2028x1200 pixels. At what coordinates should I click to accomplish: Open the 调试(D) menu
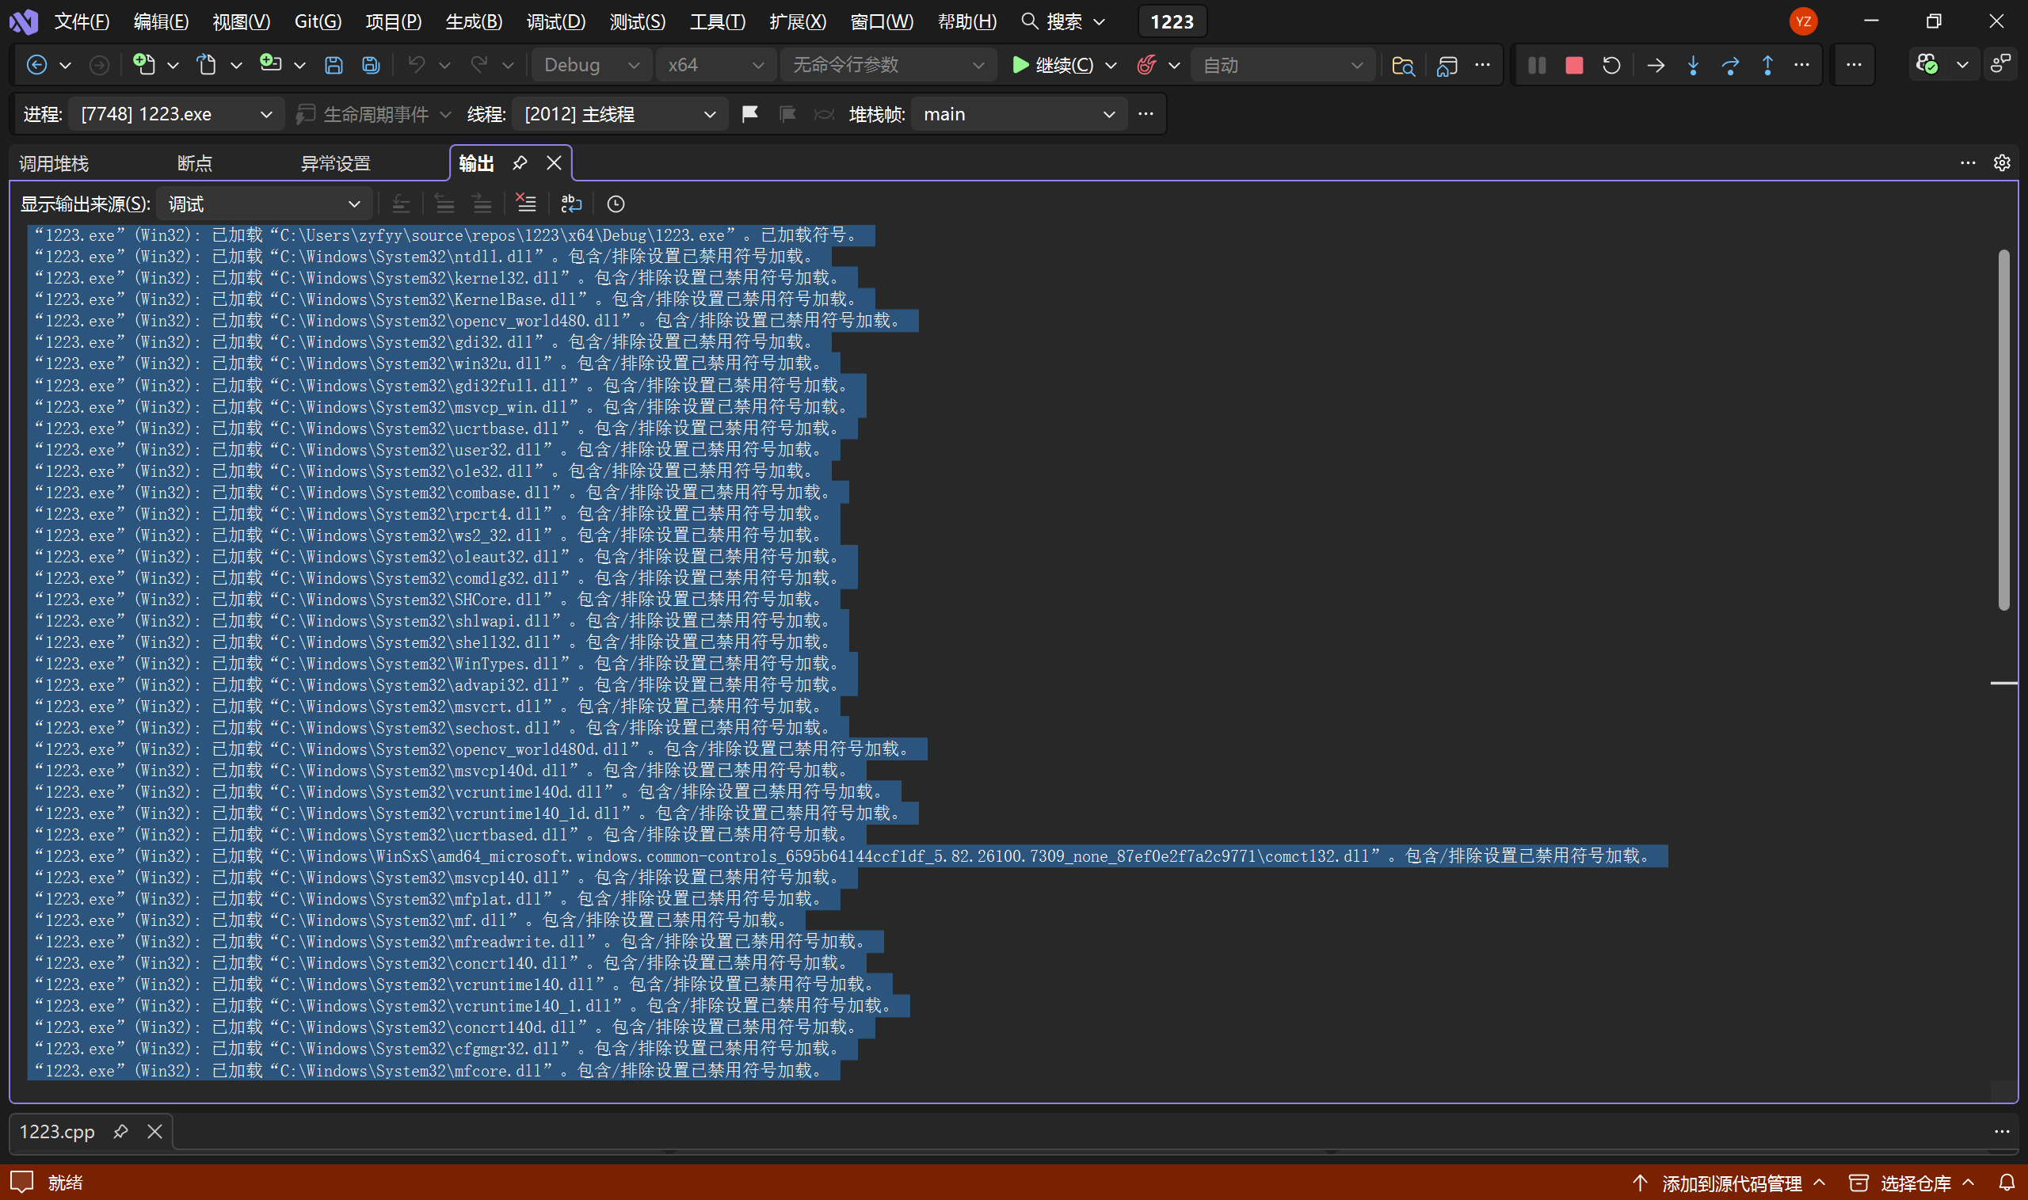tap(555, 22)
